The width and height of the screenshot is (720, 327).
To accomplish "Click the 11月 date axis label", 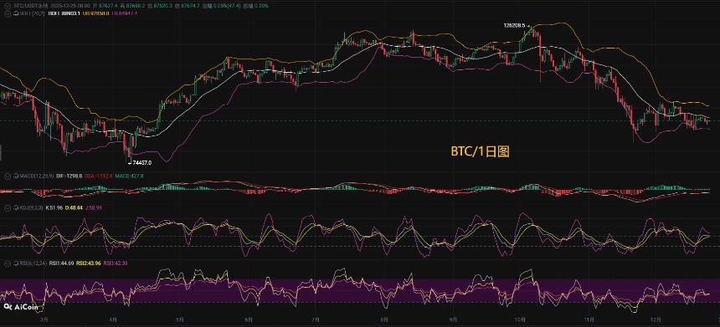I will pos(589,319).
